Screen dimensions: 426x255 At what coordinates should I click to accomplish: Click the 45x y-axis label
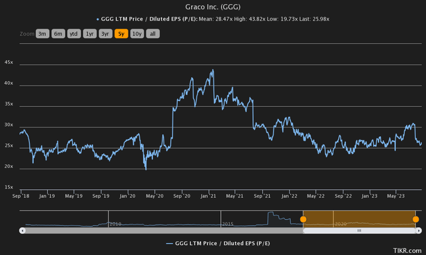click(x=9, y=62)
